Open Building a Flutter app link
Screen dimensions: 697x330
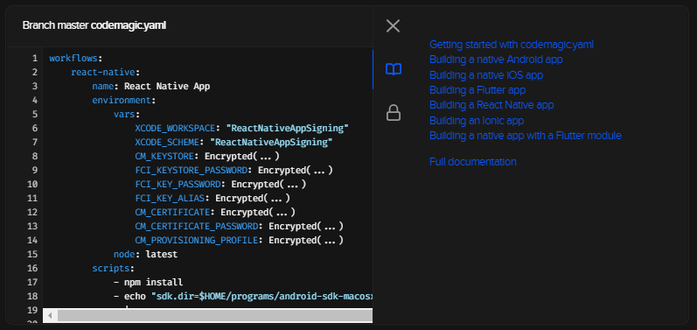click(x=477, y=90)
